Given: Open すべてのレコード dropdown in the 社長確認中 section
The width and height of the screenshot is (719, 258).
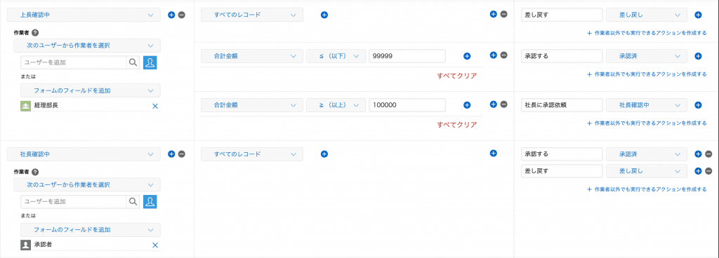Looking at the screenshot, I should pos(252,154).
